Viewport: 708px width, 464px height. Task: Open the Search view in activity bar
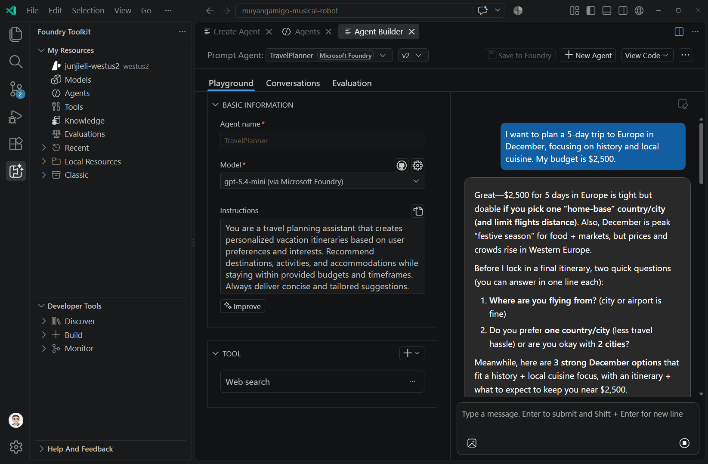pos(15,62)
